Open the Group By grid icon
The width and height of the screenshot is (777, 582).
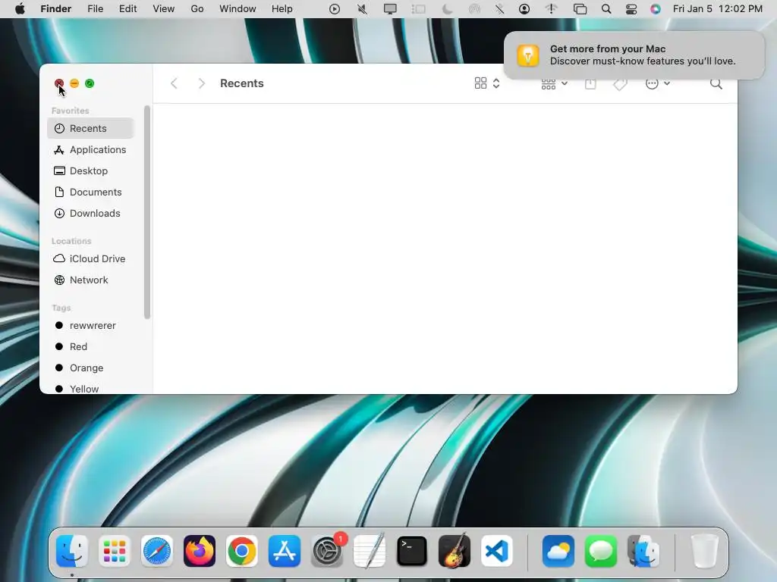point(548,84)
